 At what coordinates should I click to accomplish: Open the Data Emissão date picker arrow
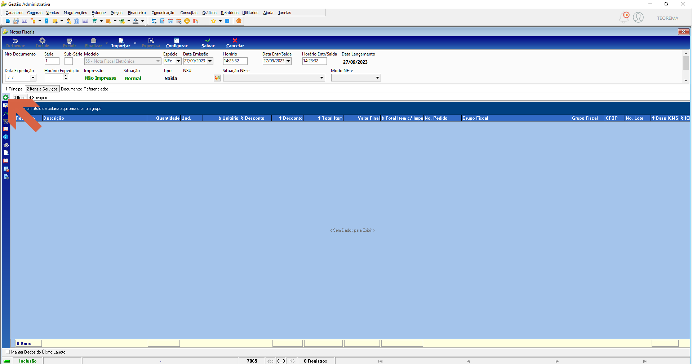point(210,61)
